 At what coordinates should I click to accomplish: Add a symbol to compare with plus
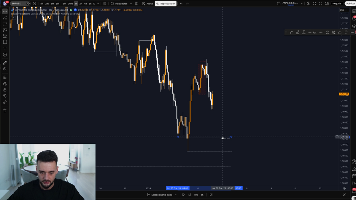(34, 4)
